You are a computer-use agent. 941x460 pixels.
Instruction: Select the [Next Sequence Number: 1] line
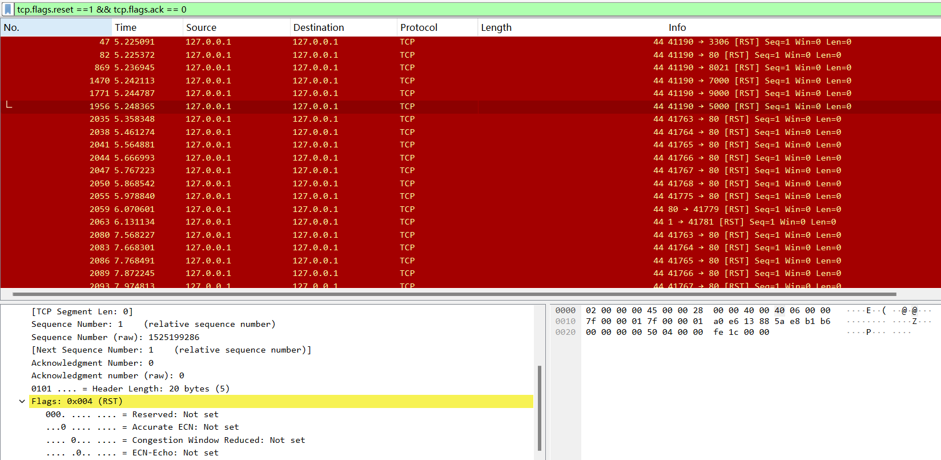[x=171, y=350]
